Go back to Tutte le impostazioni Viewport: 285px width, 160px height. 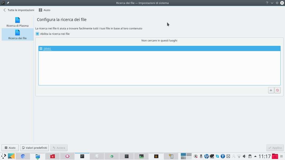point(19,10)
